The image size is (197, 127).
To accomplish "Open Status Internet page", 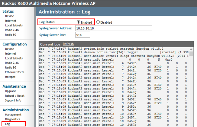I will pos(11,21).
